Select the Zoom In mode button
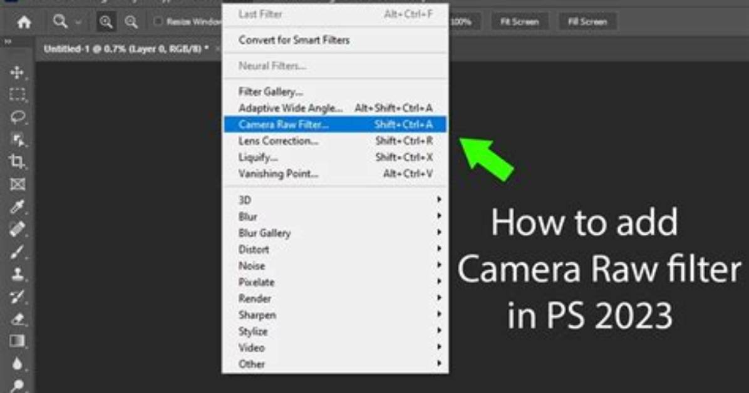 click(106, 22)
